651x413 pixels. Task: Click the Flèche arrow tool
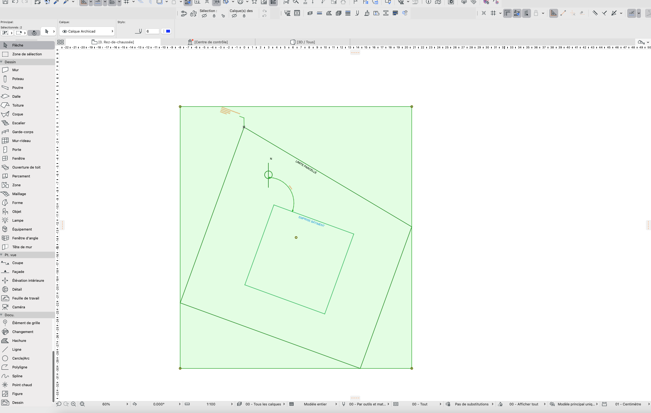pos(27,45)
